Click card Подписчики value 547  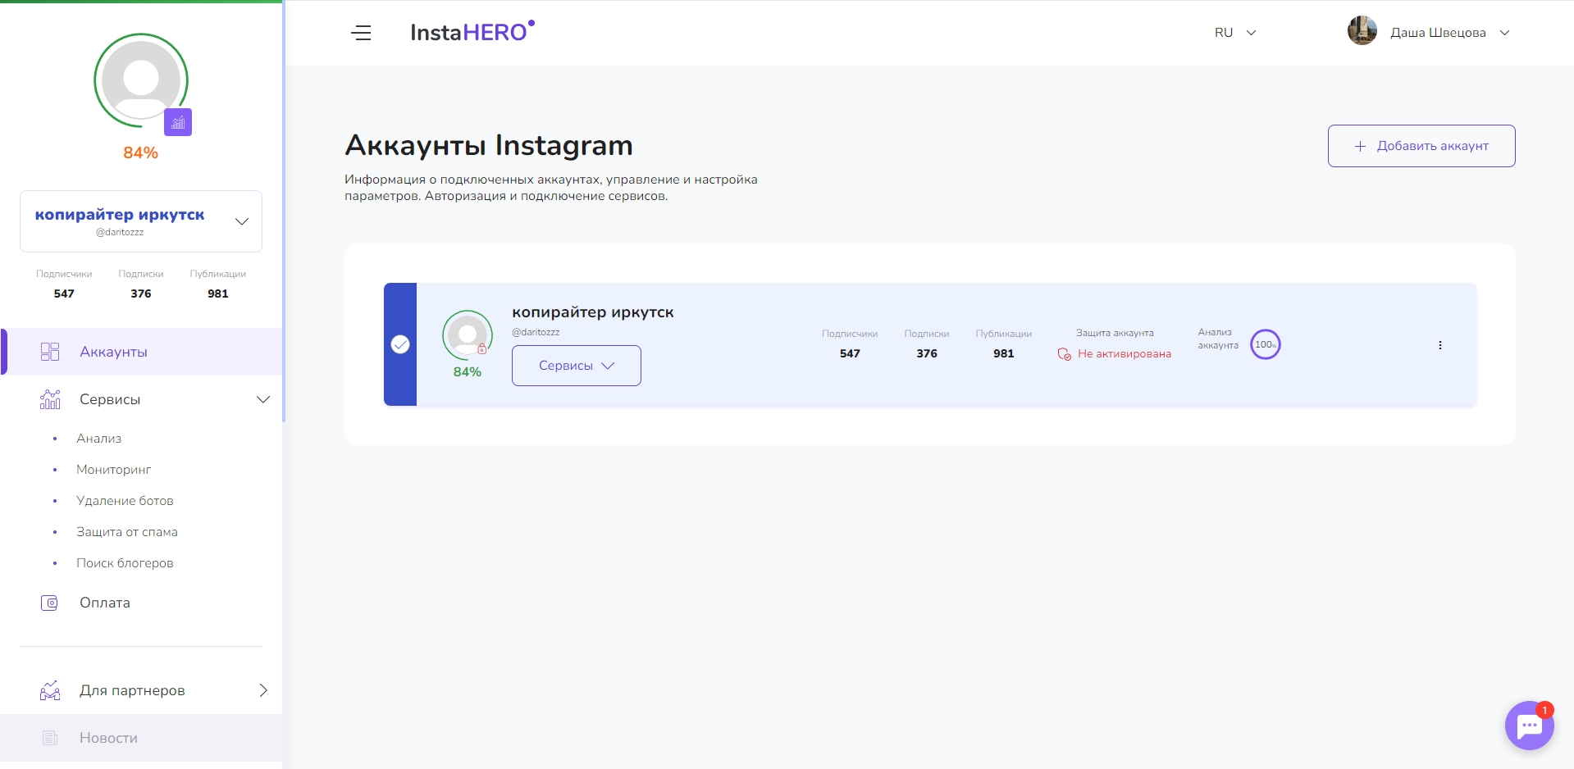click(850, 353)
